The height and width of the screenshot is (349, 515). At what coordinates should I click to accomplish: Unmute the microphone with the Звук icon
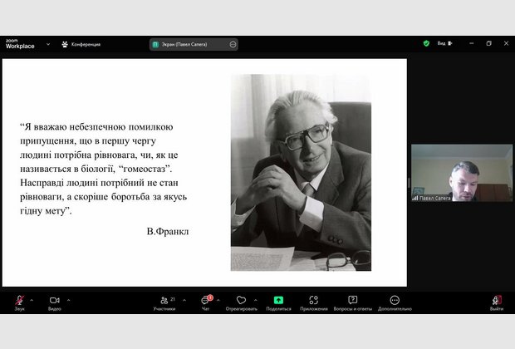tap(19, 300)
